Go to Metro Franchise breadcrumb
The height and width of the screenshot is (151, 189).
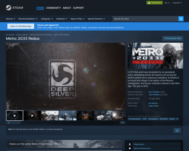(41, 35)
